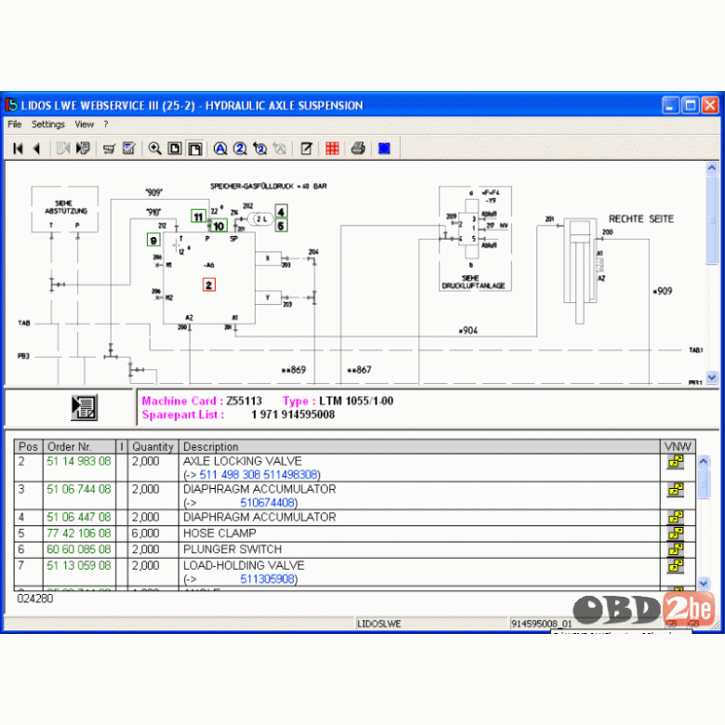Open replacement part link 510674408

coord(268,503)
